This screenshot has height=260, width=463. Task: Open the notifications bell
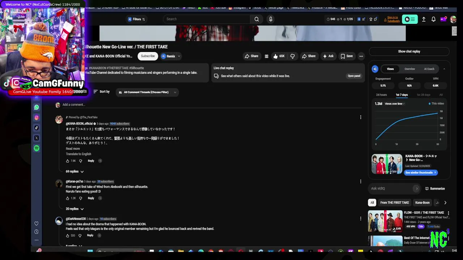click(433, 19)
